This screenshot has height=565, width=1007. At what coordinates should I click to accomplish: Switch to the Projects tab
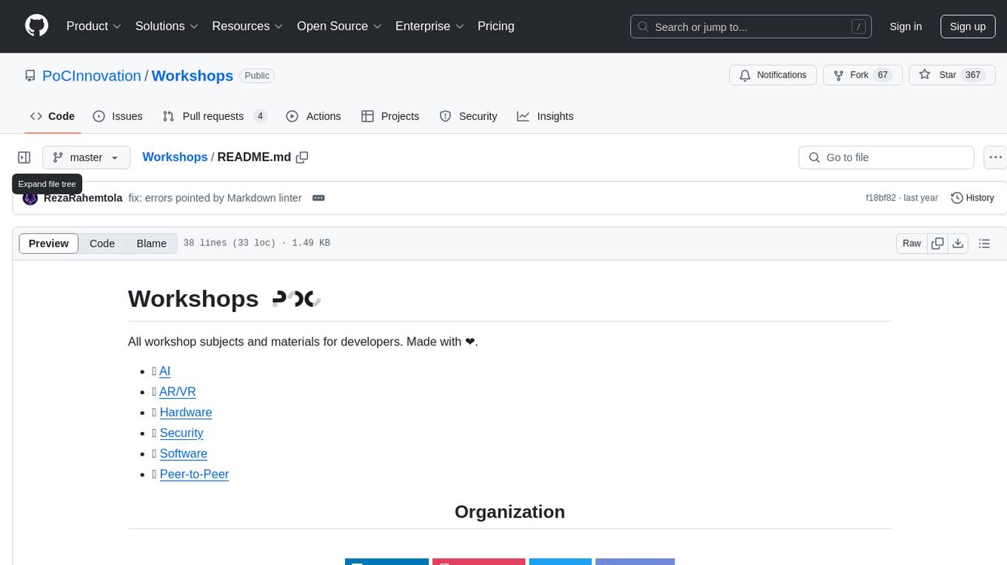pyautogui.click(x=390, y=116)
